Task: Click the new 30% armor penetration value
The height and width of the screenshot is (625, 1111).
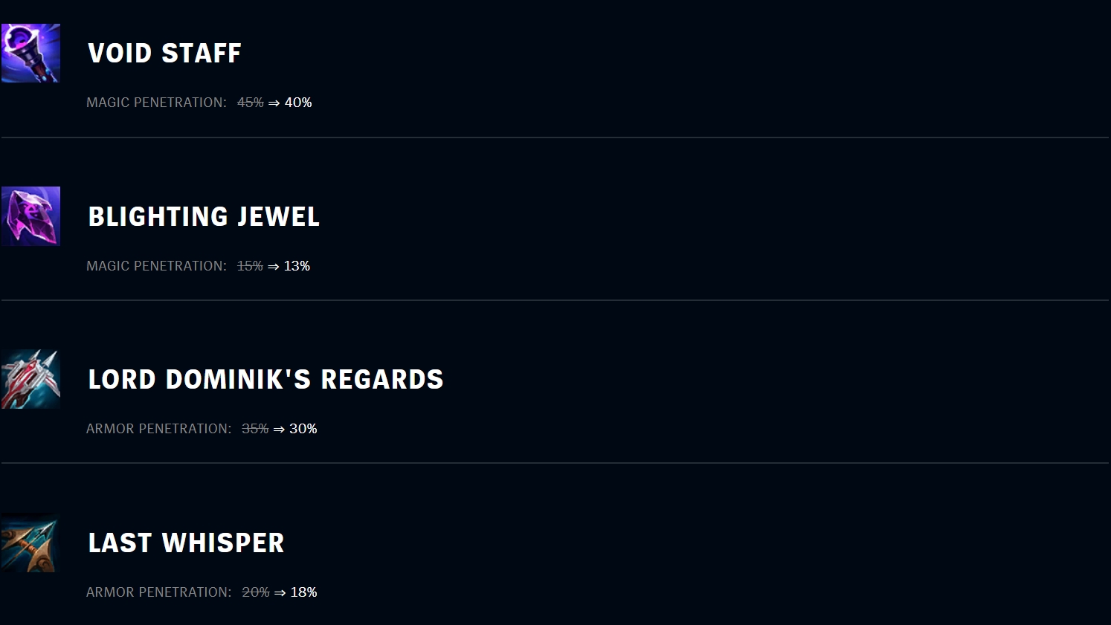Action: pyautogui.click(x=303, y=429)
